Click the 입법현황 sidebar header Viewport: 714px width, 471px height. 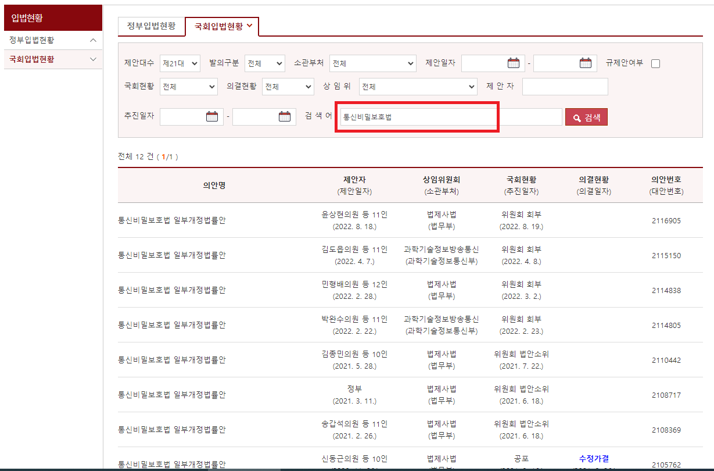[53, 18]
